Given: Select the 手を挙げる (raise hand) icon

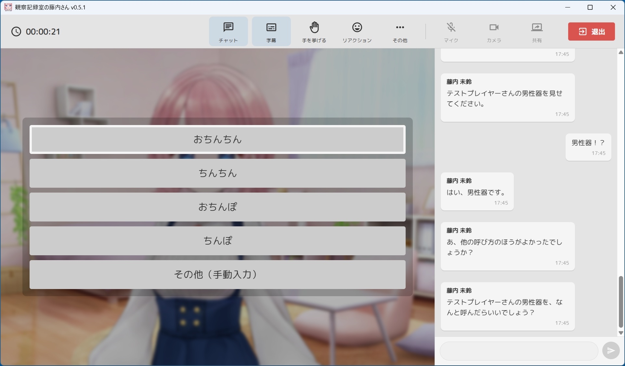Looking at the screenshot, I should coord(314,31).
